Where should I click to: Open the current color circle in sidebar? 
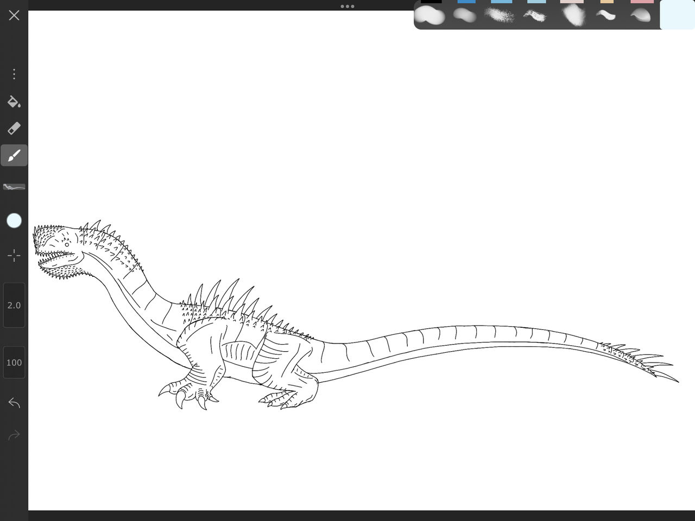14,221
